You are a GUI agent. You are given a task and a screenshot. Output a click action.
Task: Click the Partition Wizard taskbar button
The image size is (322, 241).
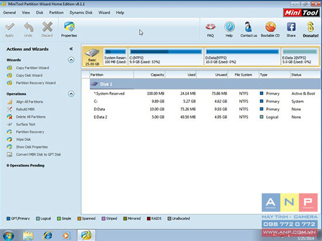(x=86, y=235)
